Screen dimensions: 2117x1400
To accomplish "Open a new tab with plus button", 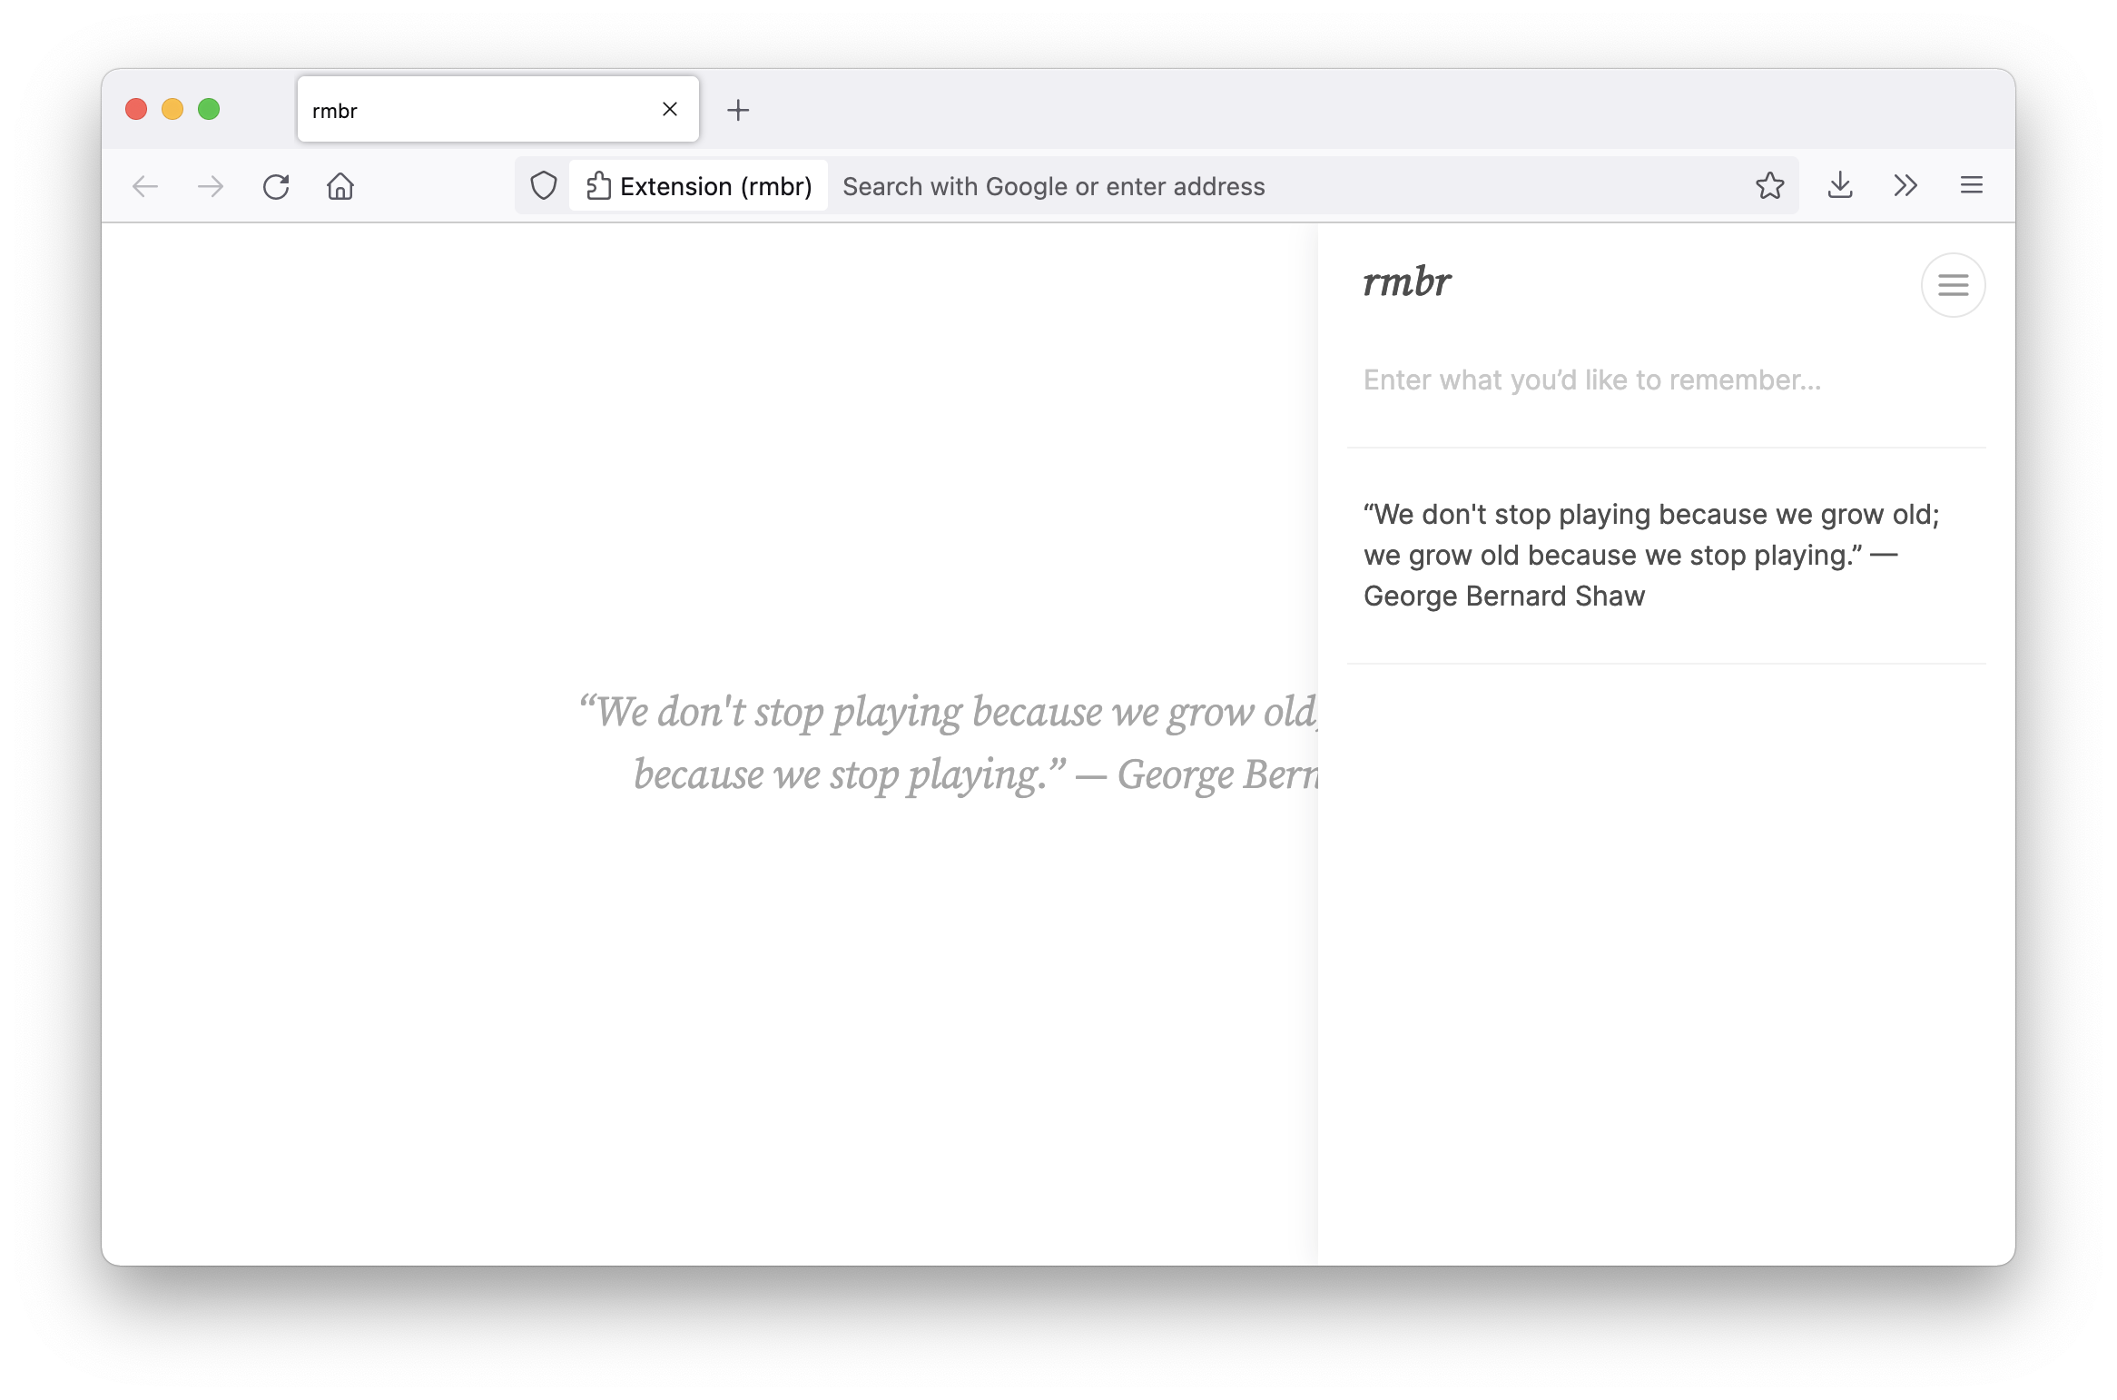I will [x=738, y=110].
